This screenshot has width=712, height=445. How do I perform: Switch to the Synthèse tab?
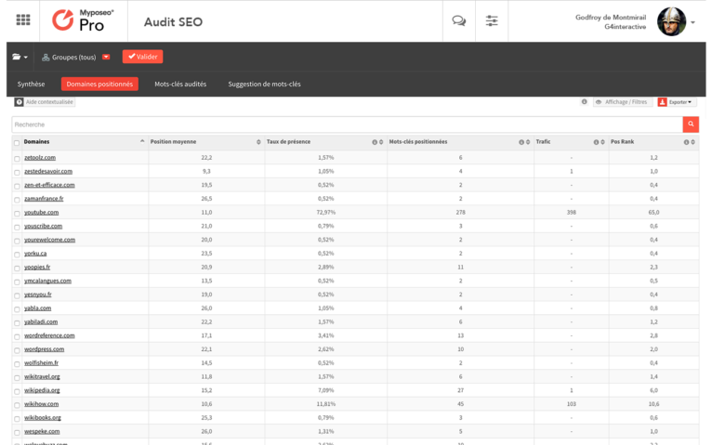click(x=31, y=84)
